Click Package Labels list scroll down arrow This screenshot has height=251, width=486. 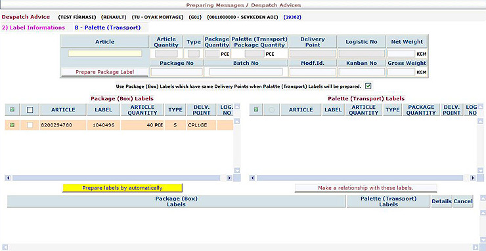[x=237, y=170]
